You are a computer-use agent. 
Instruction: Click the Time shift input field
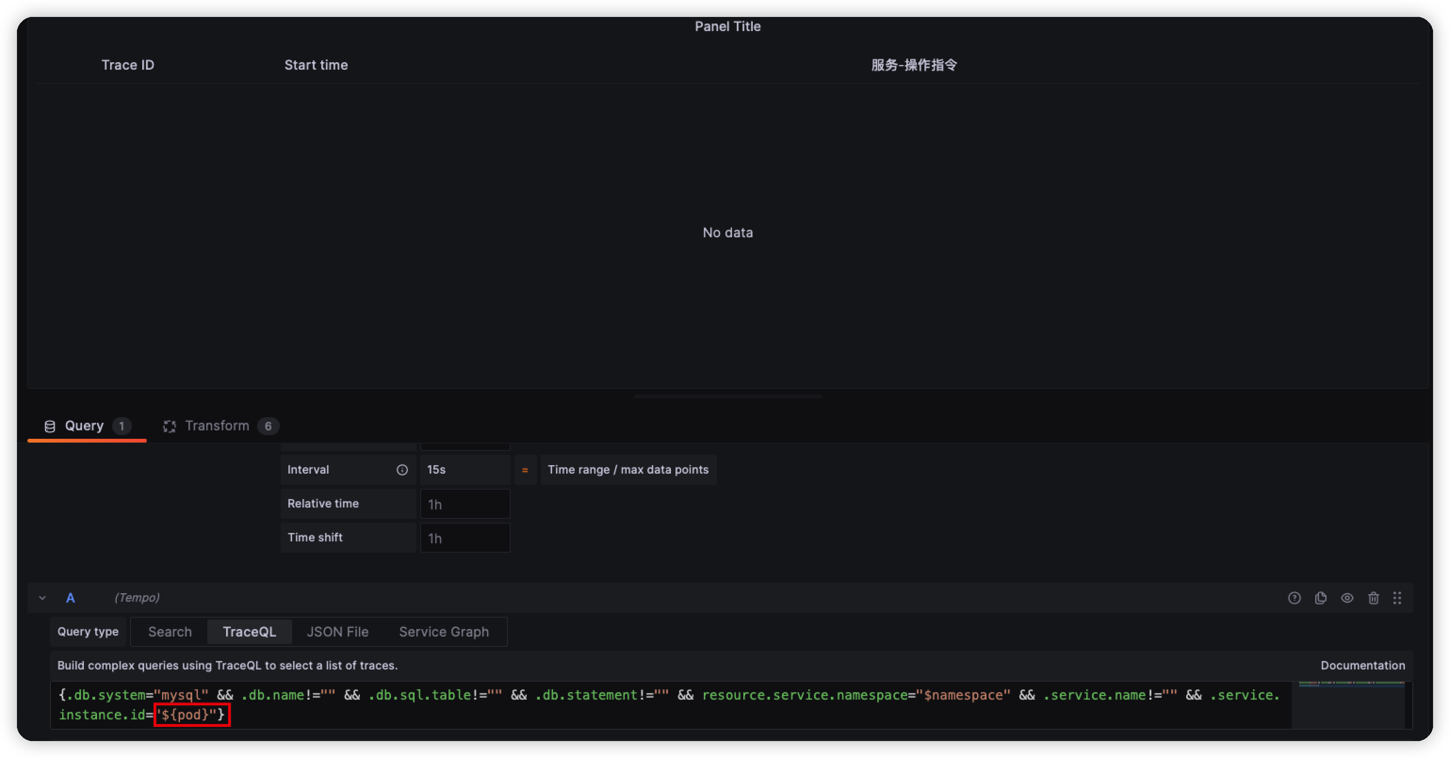pos(465,537)
